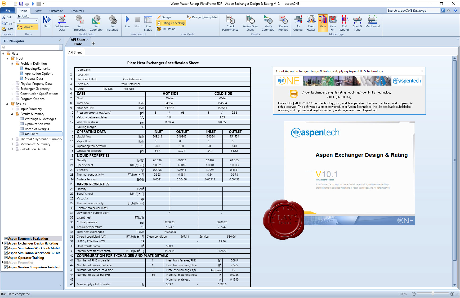Expand Exchanger Geometry node

coord(12,89)
